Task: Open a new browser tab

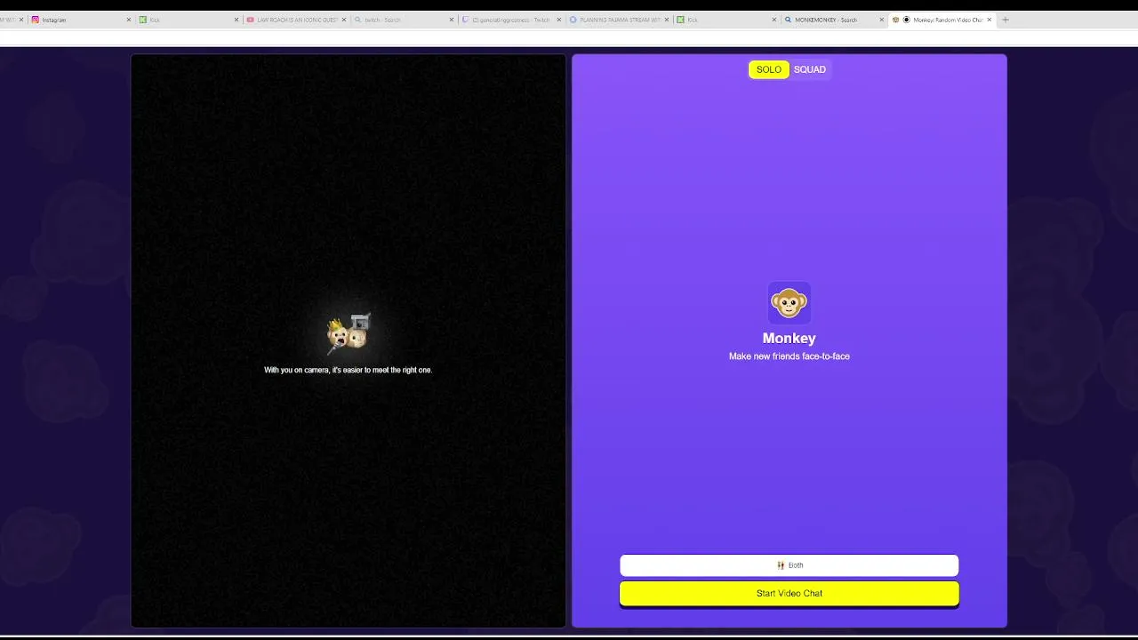Action: coord(1006,20)
